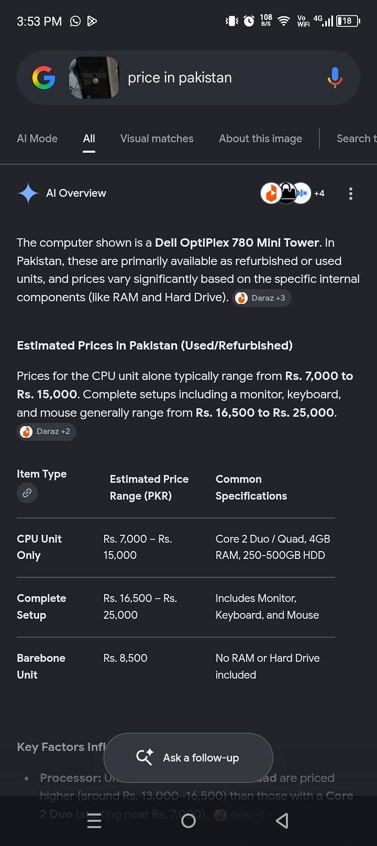Image resolution: width=377 pixels, height=846 pixels.
Task: Select the All tab
Action: tap(89, 139)
